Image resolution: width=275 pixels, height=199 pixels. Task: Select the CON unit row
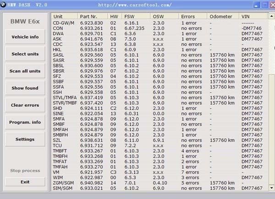point(159,28)
